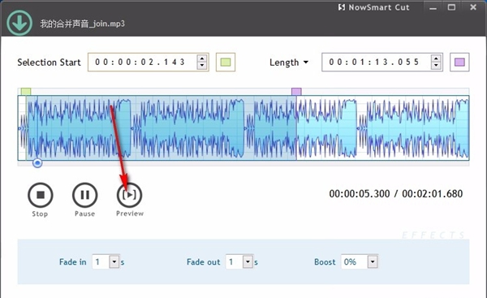This screenshot has height=298, width=487.
Task: Click the purple selection end marker button
Action: coord(459,63)
